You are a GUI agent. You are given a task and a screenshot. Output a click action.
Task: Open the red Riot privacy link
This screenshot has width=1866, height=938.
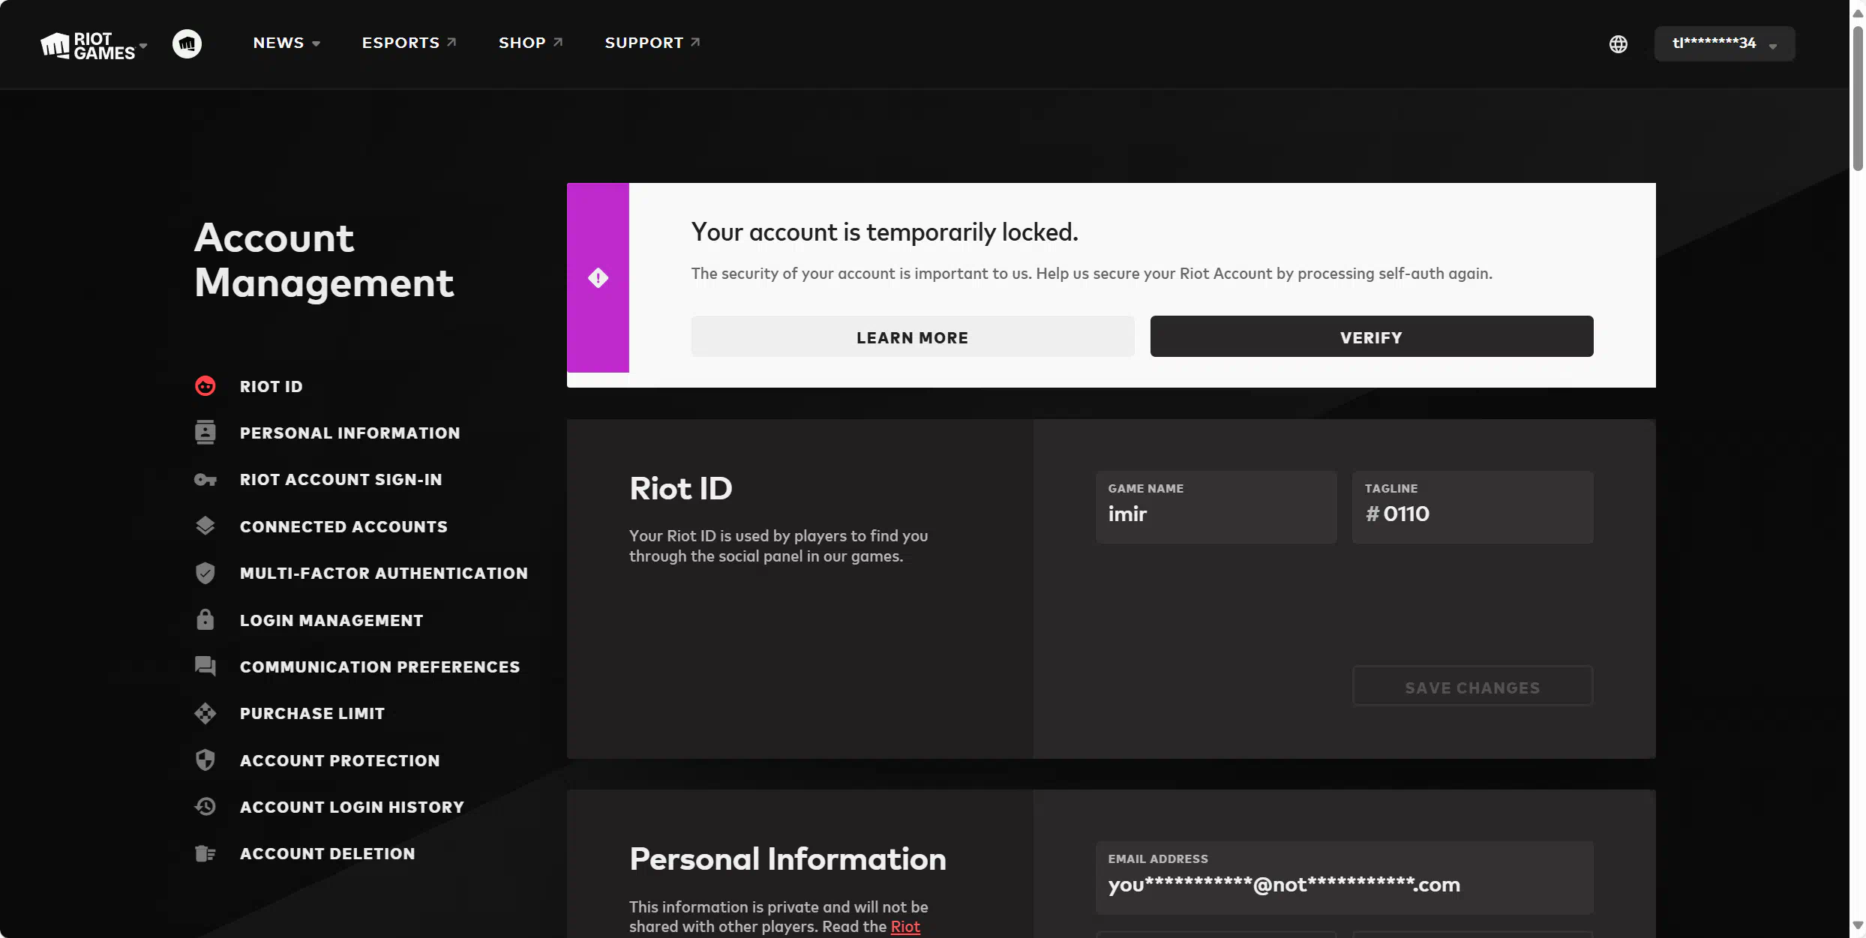tap(904, 926)
